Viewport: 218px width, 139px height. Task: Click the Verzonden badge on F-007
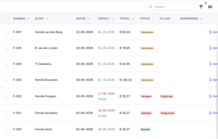tap(147, 32)
